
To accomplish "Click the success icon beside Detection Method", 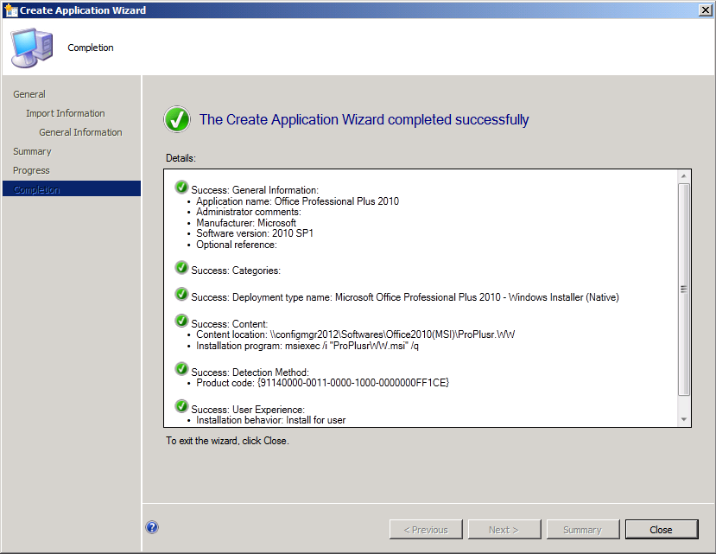I will coord(181,368).
